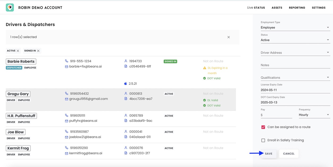The image size is (333, 167).
Task: Open ASSETS in top navigation
Action: tap(277, 8)
